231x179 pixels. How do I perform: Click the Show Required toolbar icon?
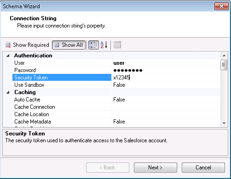[x=8, y=45]
